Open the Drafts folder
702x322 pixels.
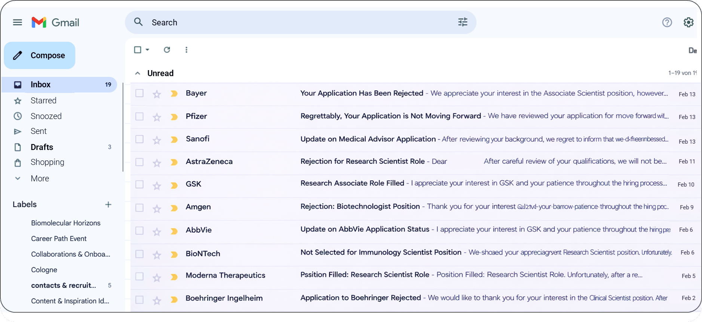[42, 147]
